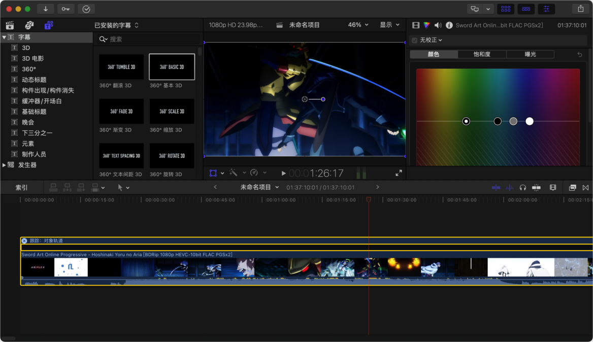Go forward in timeline history
This screenshot has width=593, height=342.
pos(377,187)
